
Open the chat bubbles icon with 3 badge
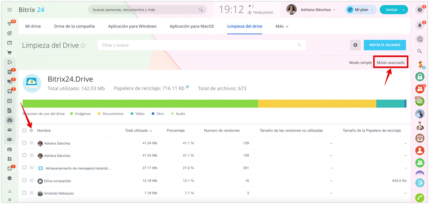[10, 82]
